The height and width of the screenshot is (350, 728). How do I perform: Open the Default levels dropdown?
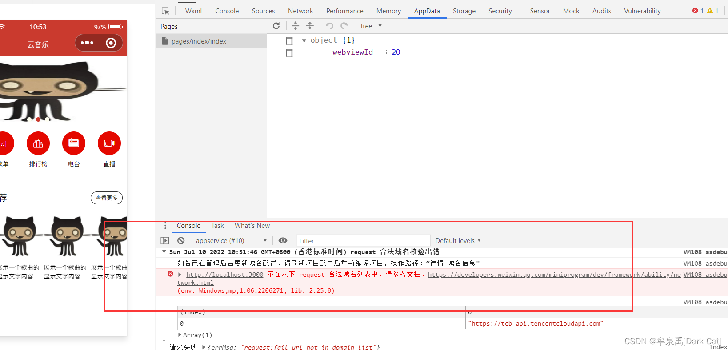click(x=458, y=240)
